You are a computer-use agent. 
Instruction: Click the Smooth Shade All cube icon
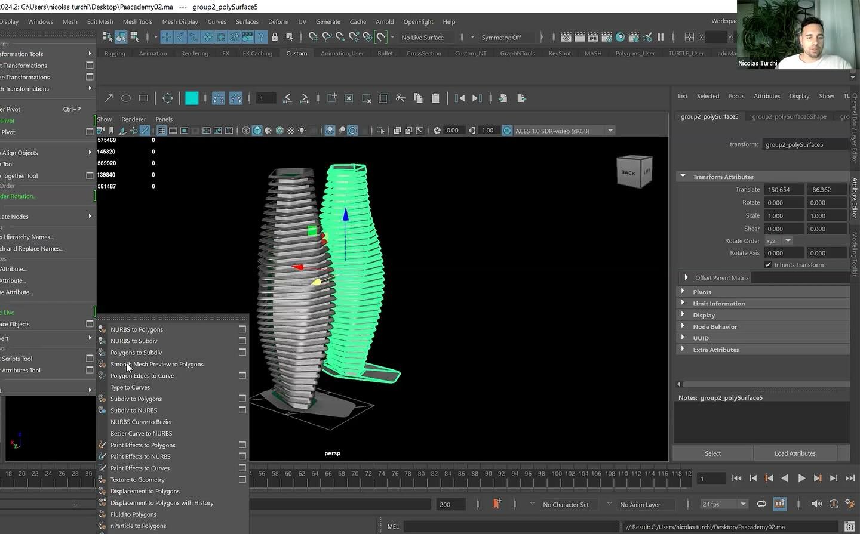(257, 131)
